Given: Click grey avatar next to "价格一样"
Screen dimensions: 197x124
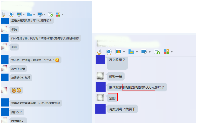Looking at the screenshot, I should 100,76.
